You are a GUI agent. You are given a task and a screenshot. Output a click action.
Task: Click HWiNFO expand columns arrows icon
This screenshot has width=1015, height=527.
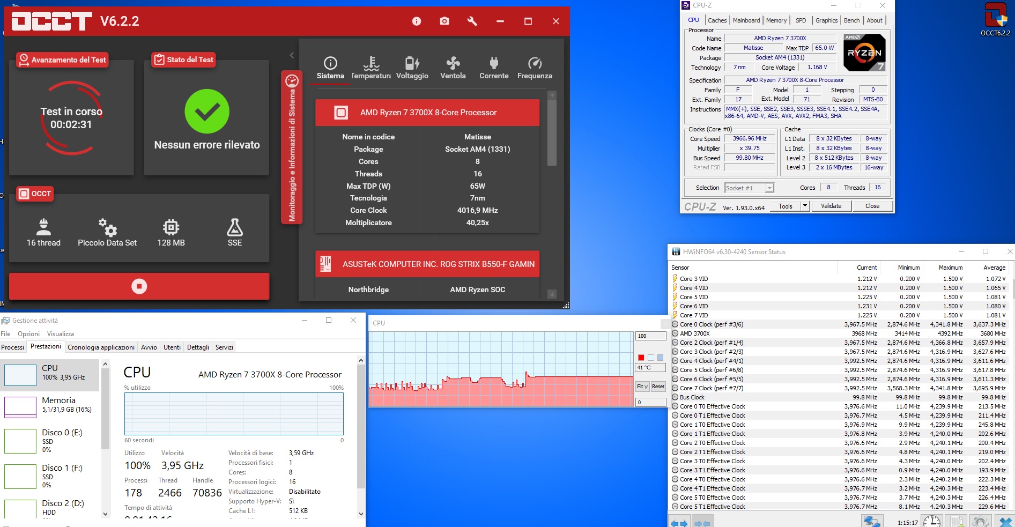679,522
